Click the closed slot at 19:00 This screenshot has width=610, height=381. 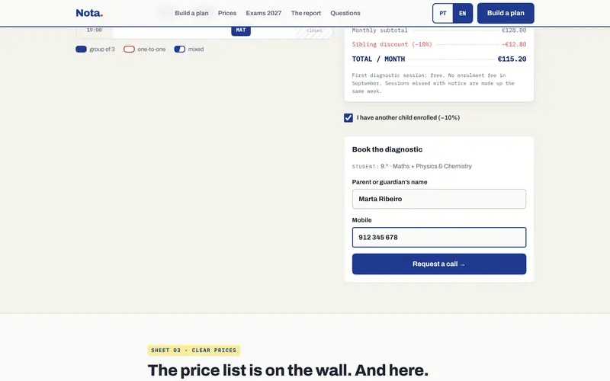[x=314, y=33]
